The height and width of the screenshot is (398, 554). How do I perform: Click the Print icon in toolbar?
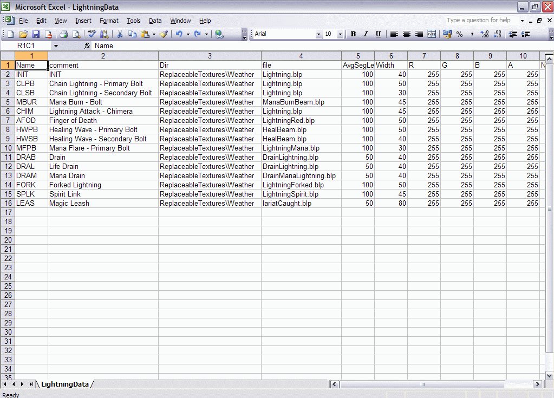[63, 34]
